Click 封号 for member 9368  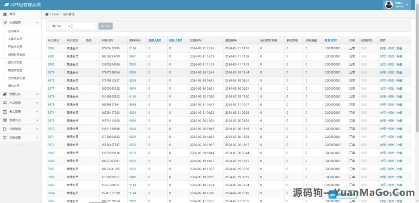[x=383, y=161]
